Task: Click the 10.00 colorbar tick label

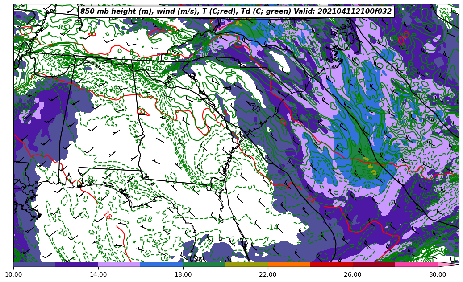Action: click(x=13, y=274)
